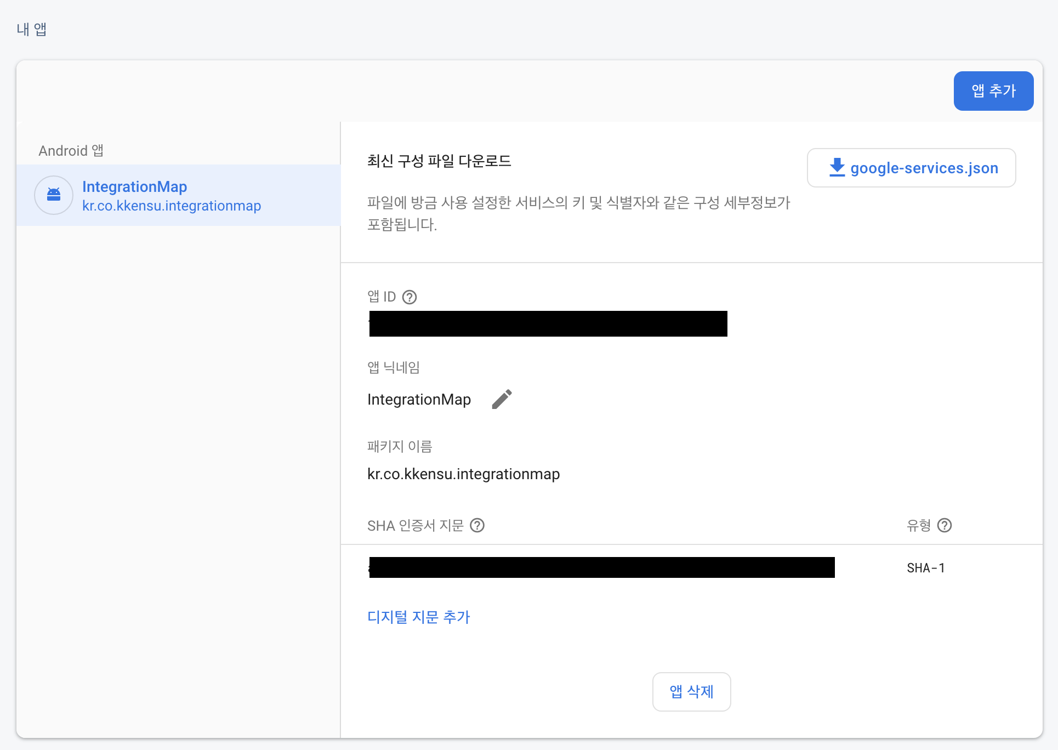This screenshot has height=750, width=1058.
Task: Click the IntegrationMap nickname text
Action: [x=419, y=399]
